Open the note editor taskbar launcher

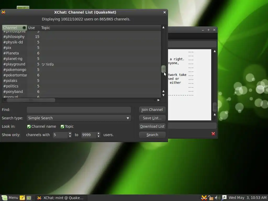[22, 198]
